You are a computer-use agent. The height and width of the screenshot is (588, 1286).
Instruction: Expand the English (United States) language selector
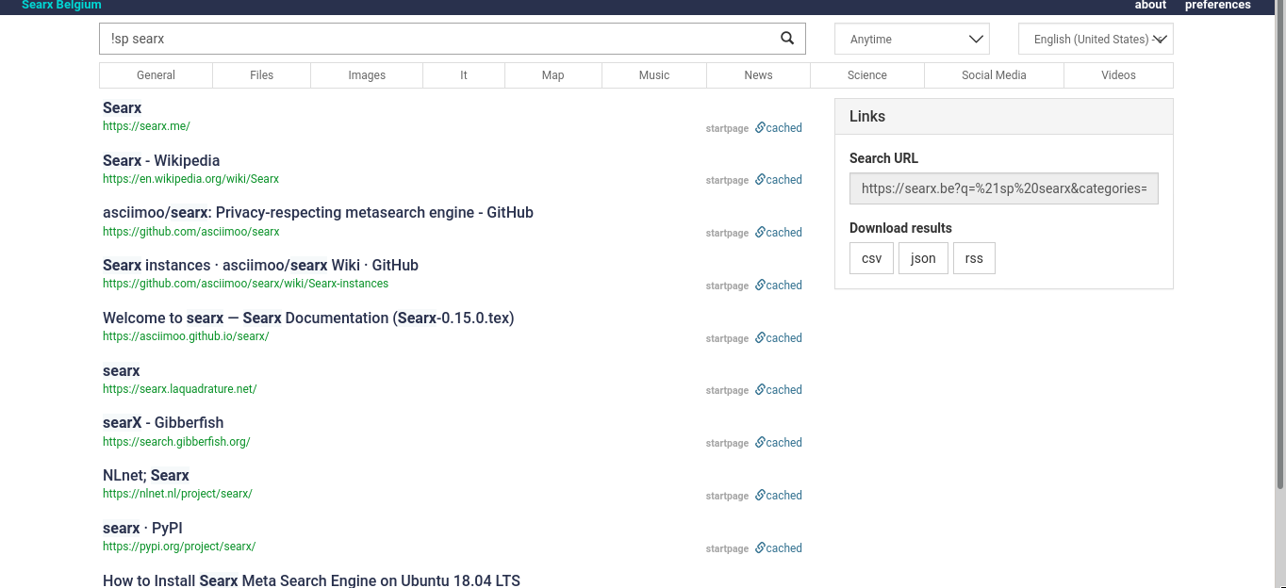(1095, 39)
